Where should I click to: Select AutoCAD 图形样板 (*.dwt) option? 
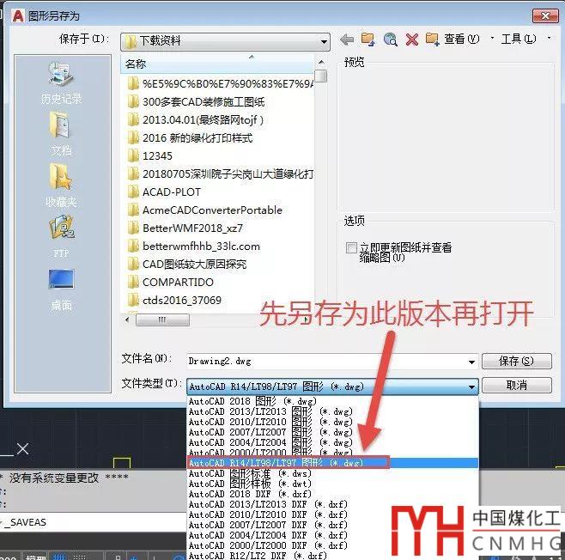(x=332, y=484)
